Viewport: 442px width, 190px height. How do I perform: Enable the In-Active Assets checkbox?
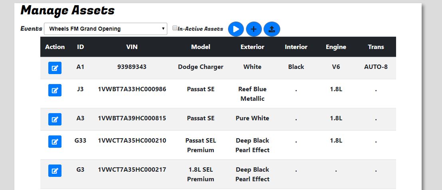pos(175,28)
